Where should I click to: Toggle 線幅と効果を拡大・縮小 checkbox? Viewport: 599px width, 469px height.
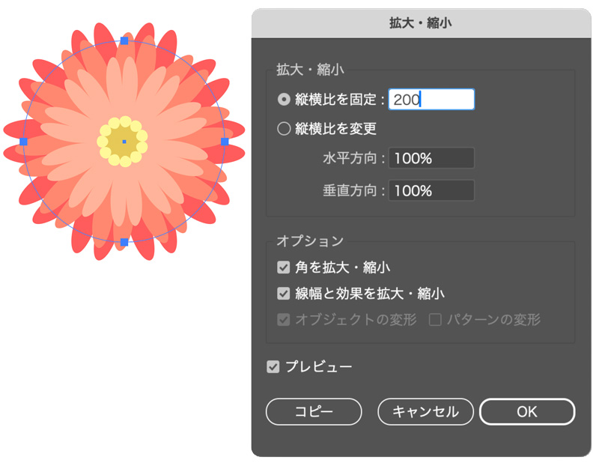point(283,294)
